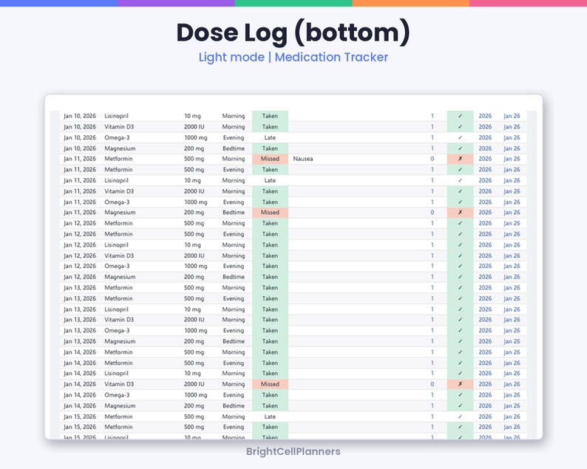Click 'Evening' in Jan 14 Omega-3 row
The image size is (587, 469).
click(233, 395)
